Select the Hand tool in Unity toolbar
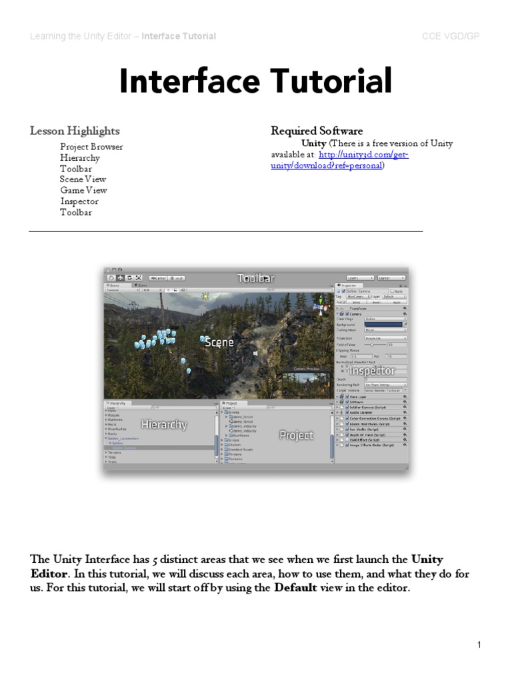Viewport: 512px width, 683px height. click(111, 278)
